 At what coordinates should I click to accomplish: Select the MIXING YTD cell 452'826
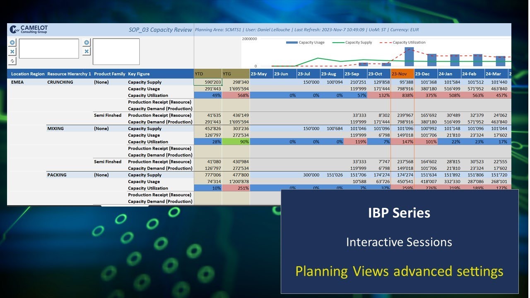(x=208, y=129)
